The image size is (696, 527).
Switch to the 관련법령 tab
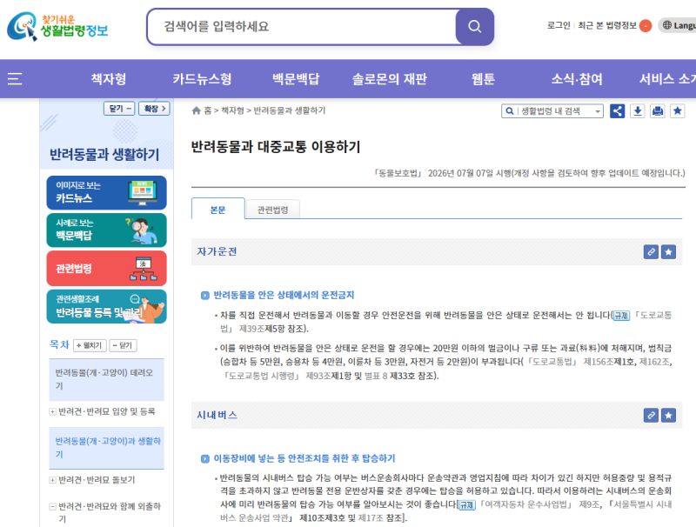(x=272, y=210)
